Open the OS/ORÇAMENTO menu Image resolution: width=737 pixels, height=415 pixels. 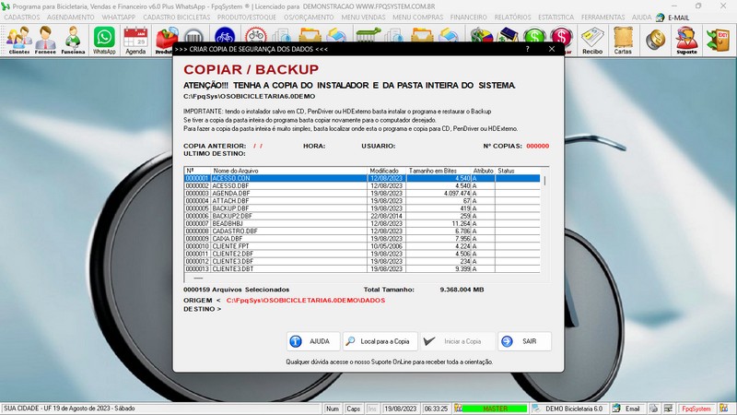(x=309, y=17)
